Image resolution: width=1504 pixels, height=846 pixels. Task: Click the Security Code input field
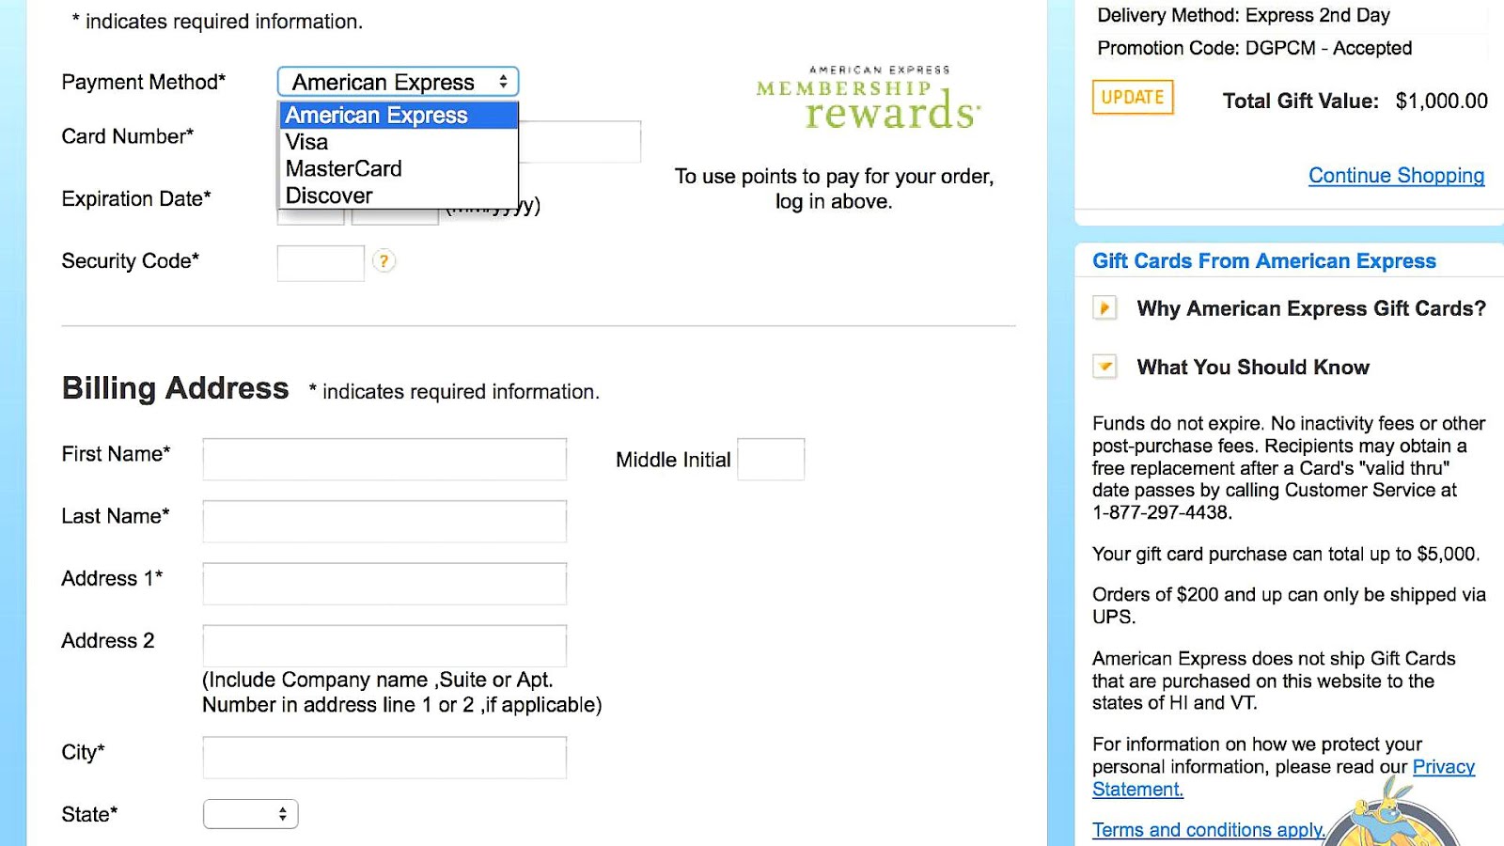[321, 263]
